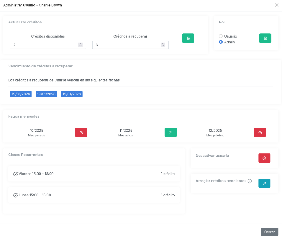Select the Admin role radio button
Image resolution: width=282 pixels, height=239 pixels.
[221, 42]
